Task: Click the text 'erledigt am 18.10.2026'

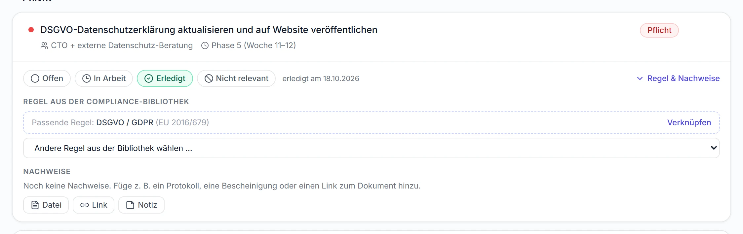Action: 321,78
